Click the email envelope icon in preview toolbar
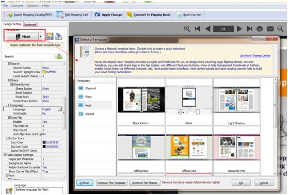The width and height of the screenshot is (288, 195). pyautogui.click(x=270, y=29)
